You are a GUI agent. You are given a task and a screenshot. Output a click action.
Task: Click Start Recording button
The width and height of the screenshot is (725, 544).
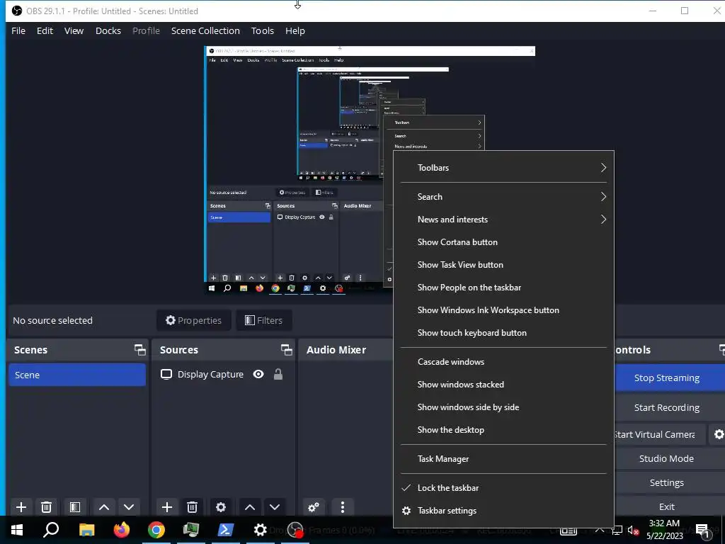pyautogui.click(x=670, y=407)
